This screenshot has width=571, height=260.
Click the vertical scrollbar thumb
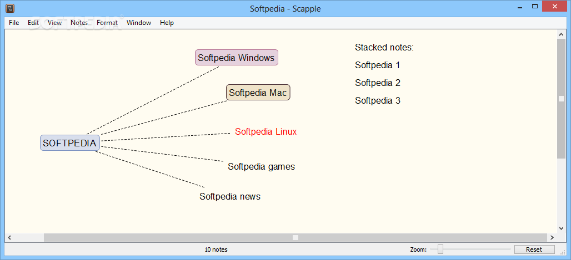561,99
